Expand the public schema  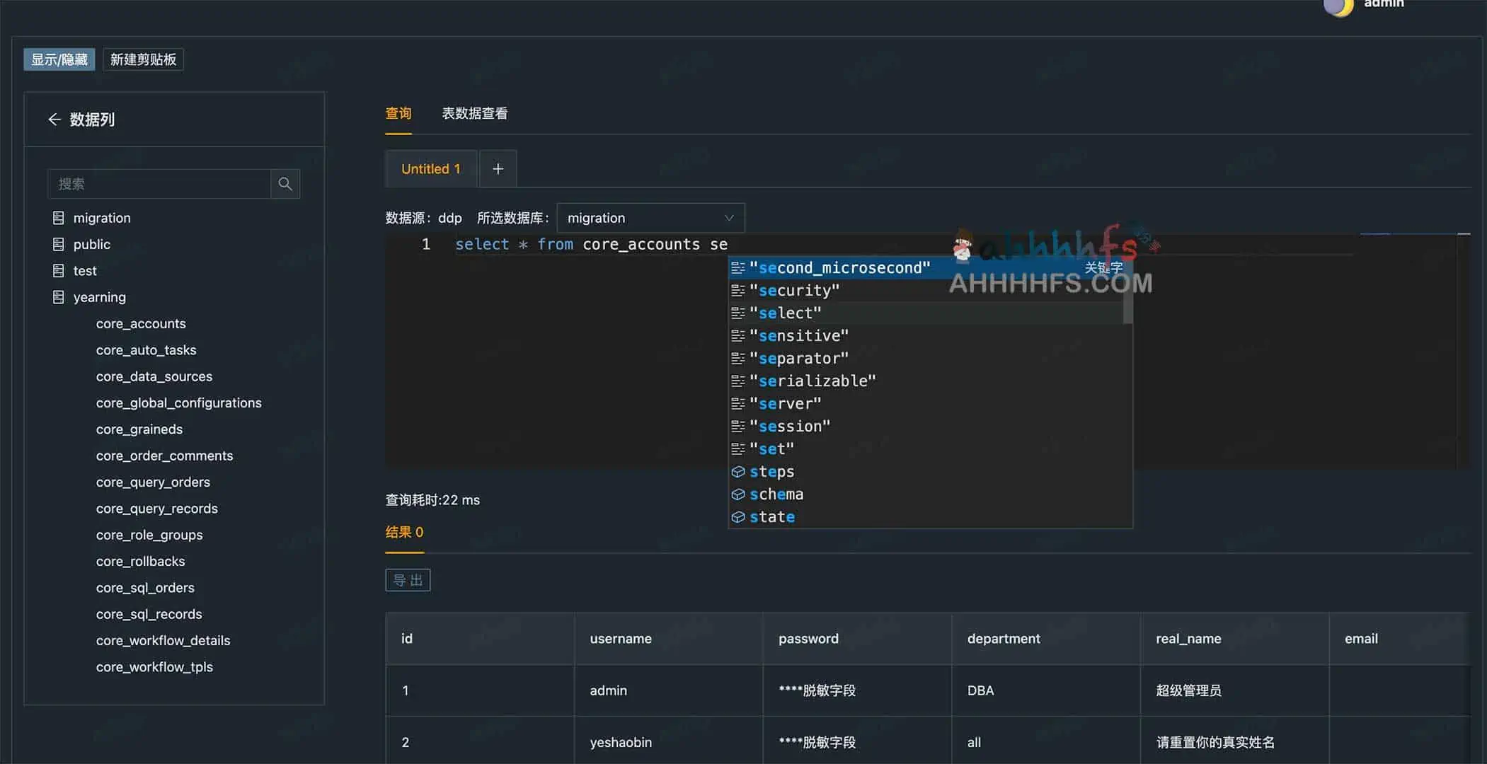91,244
